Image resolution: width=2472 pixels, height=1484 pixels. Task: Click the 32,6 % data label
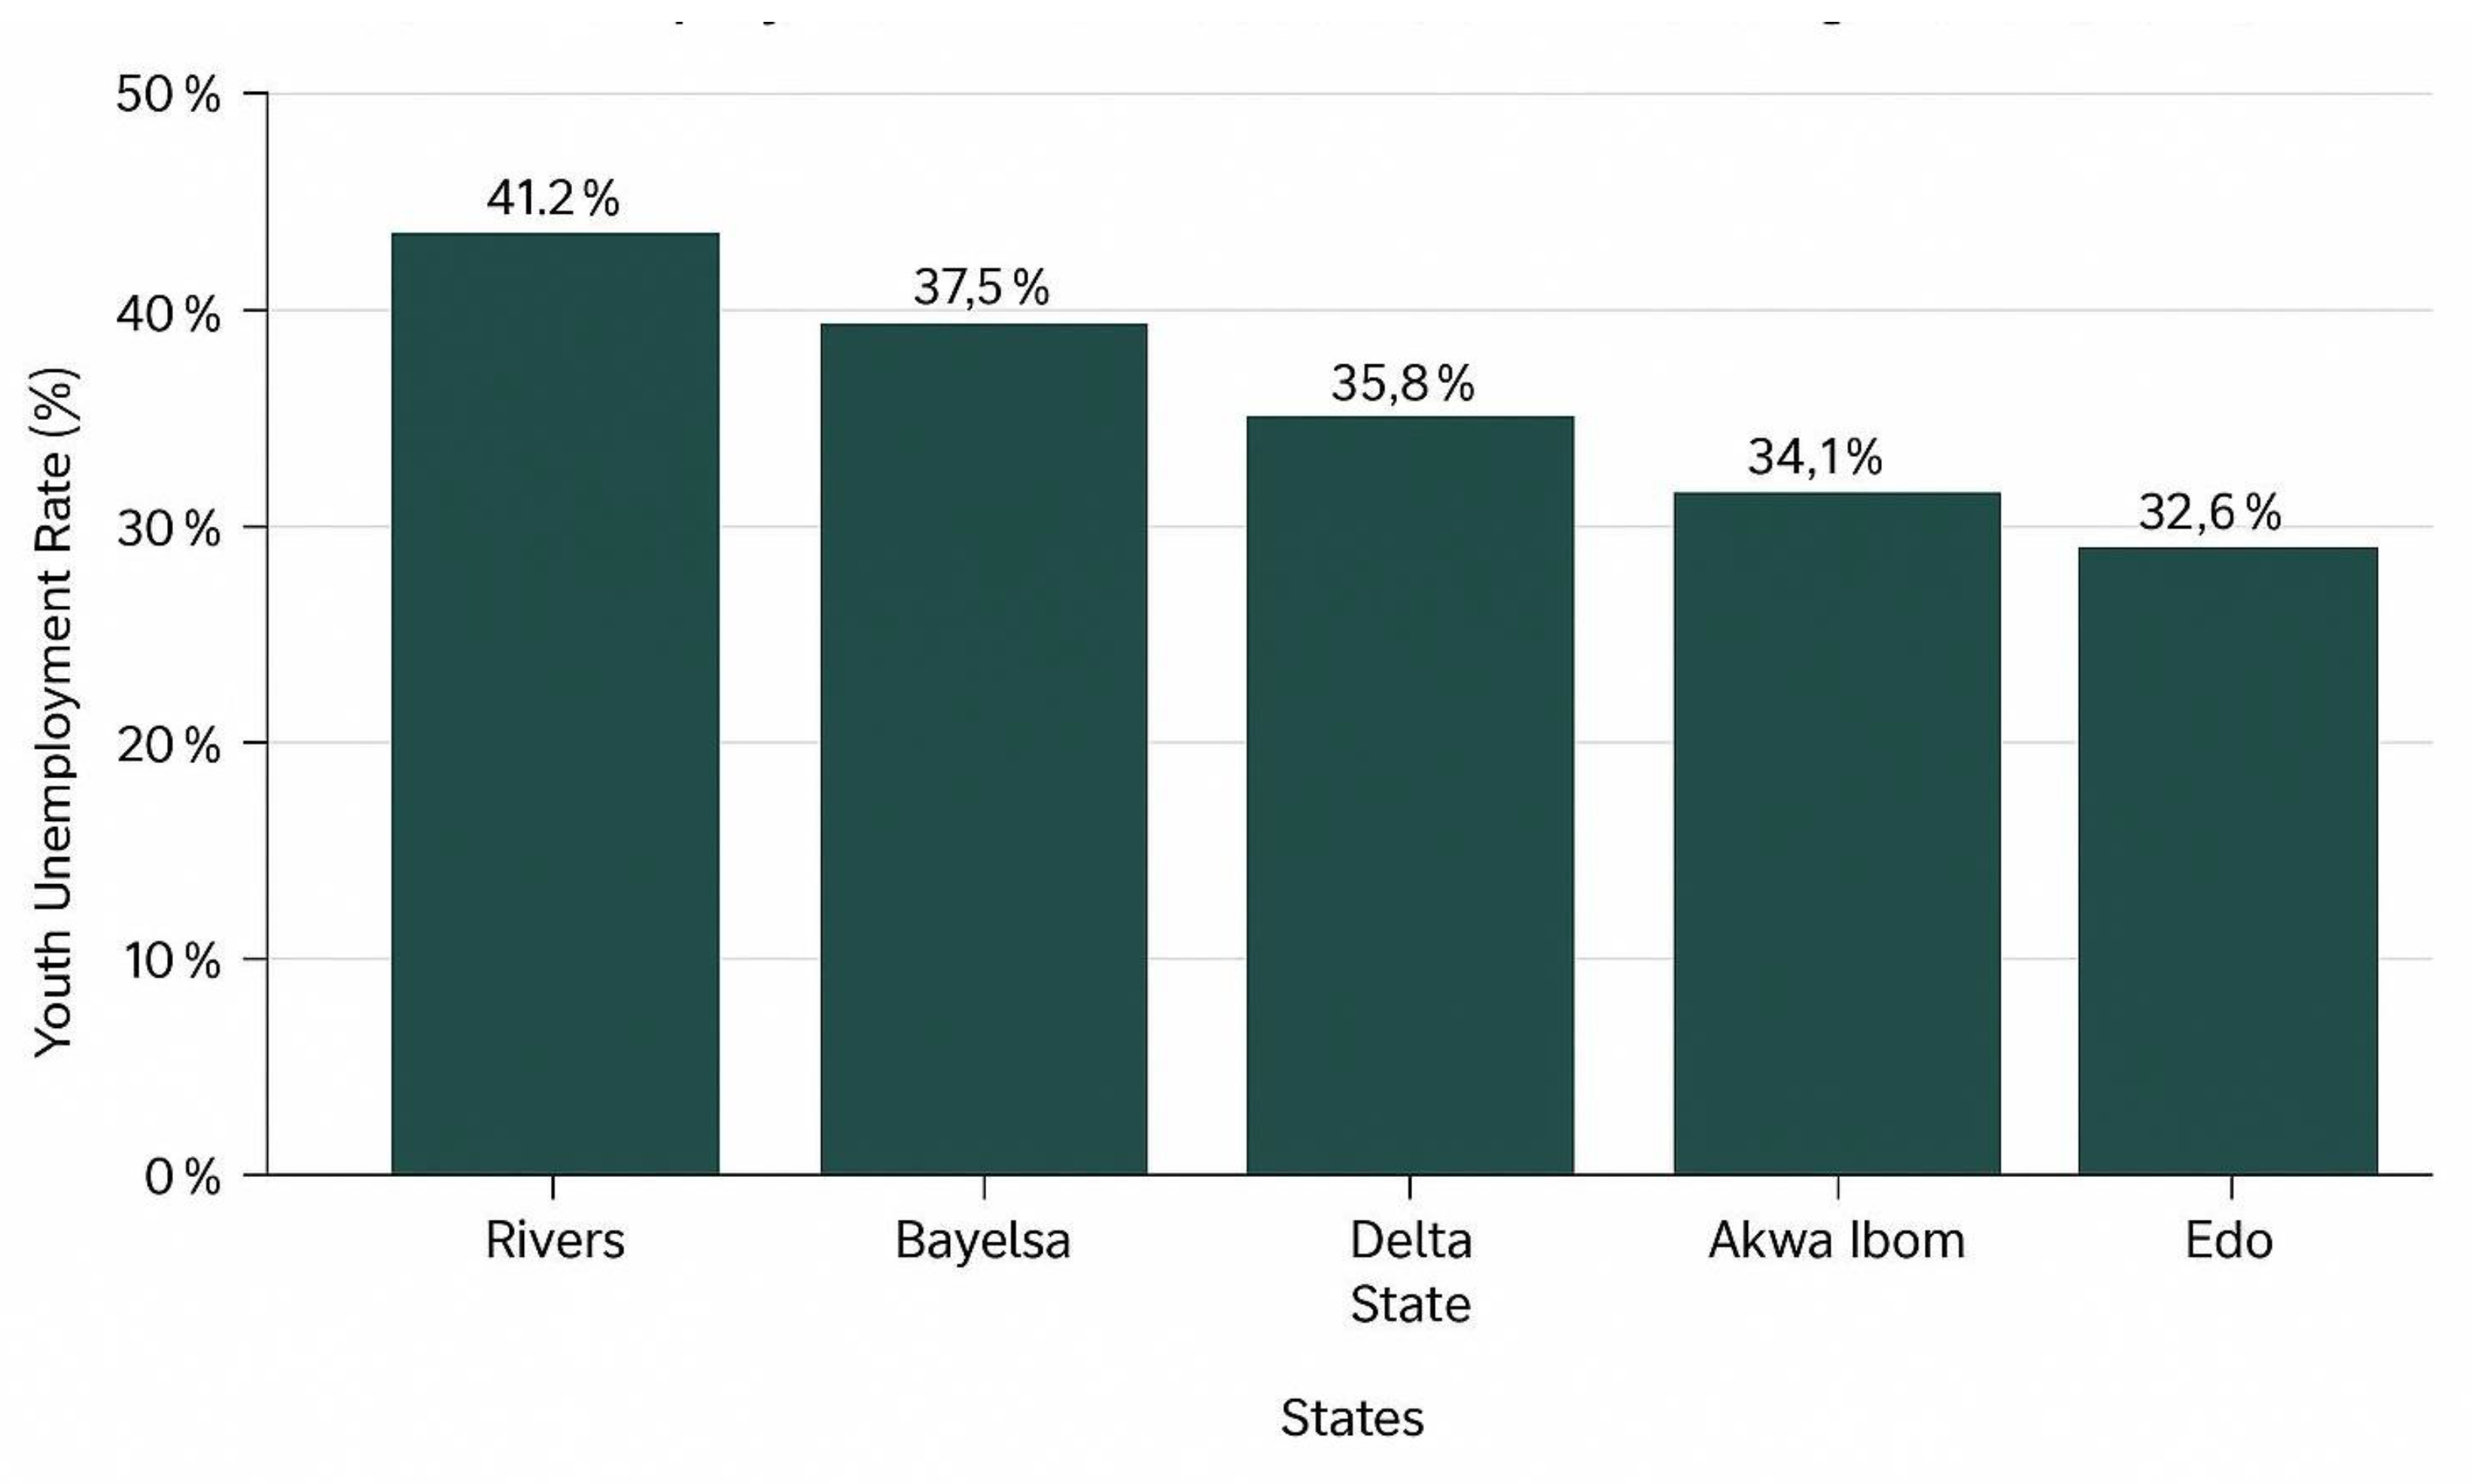coord(2210,513)
